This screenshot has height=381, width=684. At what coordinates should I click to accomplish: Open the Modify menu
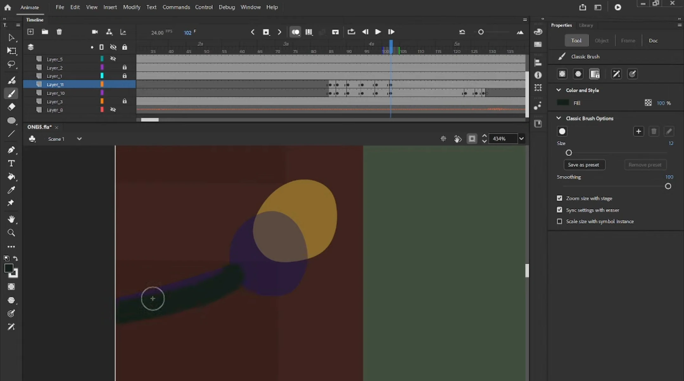click(131, 7)
